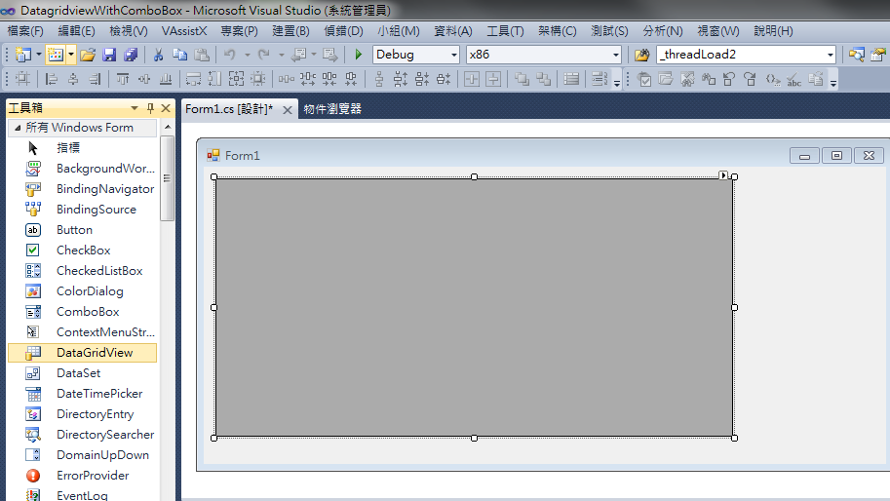Open the 檔案(F) menu
The width and height of the screenshot is (890, 501).
coord(25,31)
